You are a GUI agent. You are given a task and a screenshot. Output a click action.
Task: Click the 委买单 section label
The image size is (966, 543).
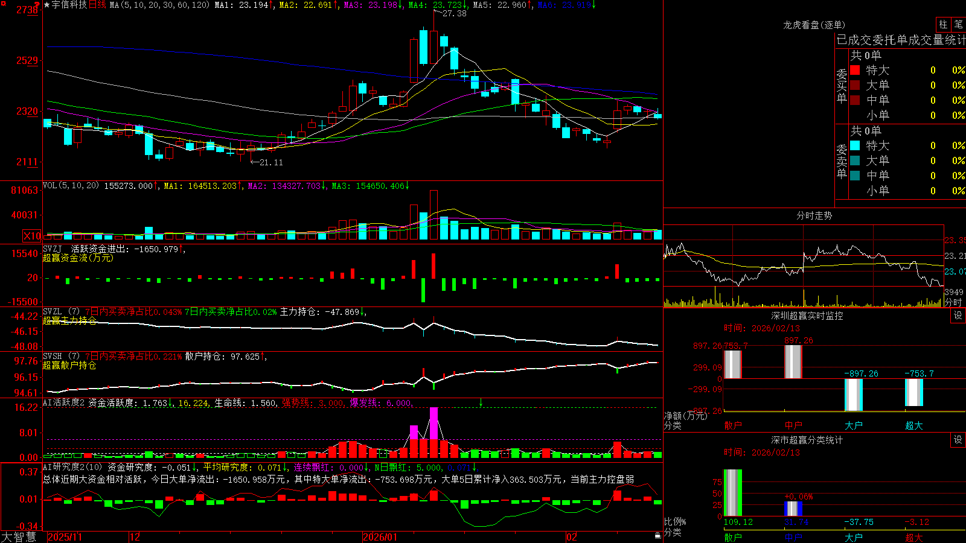point(842,86)
